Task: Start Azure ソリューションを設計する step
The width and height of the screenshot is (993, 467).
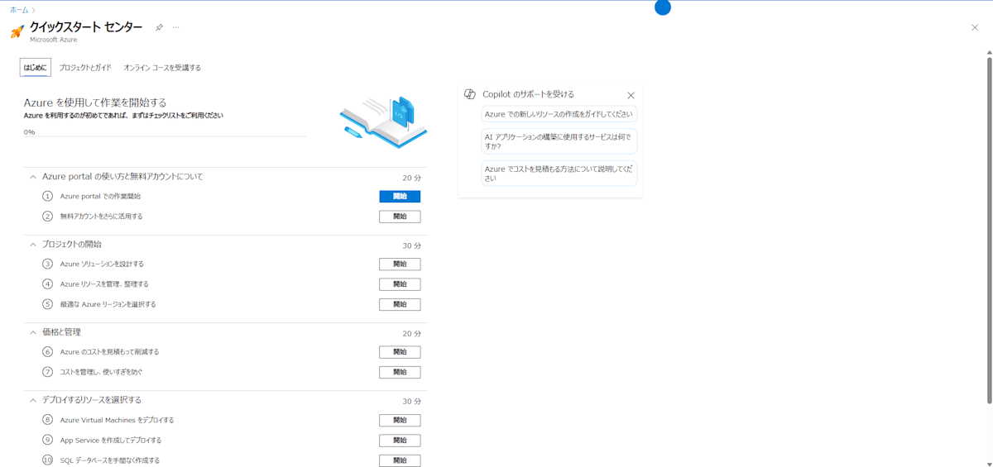Action: click(400, 264)
